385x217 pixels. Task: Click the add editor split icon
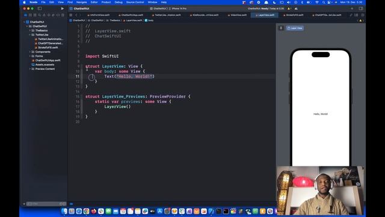pos(362,15)
